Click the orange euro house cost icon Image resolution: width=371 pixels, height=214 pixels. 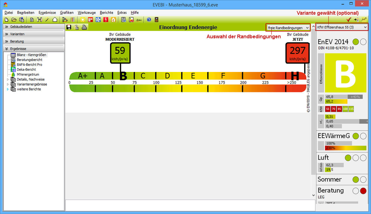click(113, 20)
